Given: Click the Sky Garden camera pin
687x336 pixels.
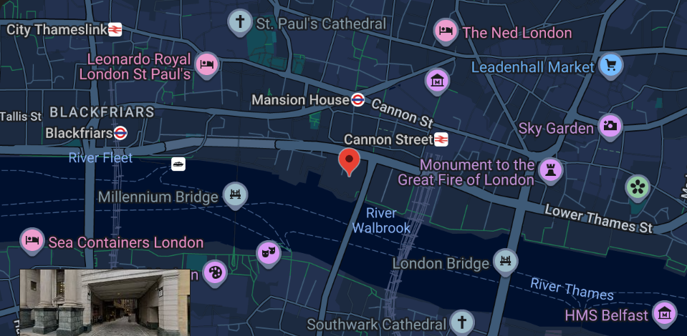Looking at the screenshot, I should pyautogui.click(x=610, y=127).
